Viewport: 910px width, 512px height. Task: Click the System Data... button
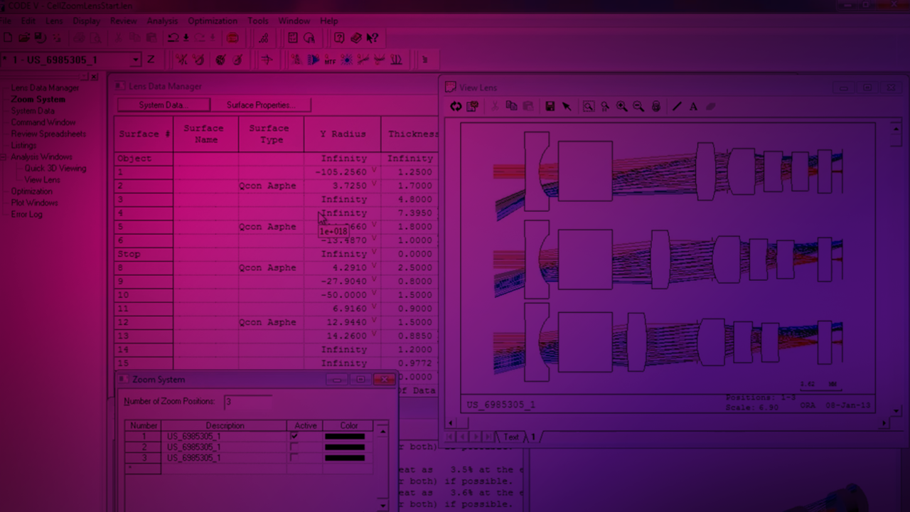164,105
